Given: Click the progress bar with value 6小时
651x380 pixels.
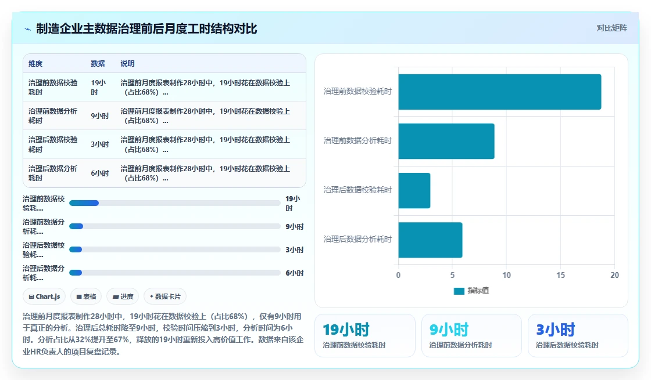Looking at the screenshot, I should (x=175, y=273).
